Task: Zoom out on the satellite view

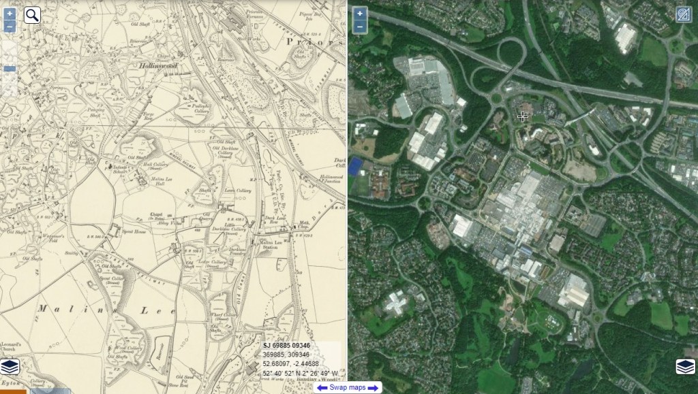Action: tap(360, 27)
